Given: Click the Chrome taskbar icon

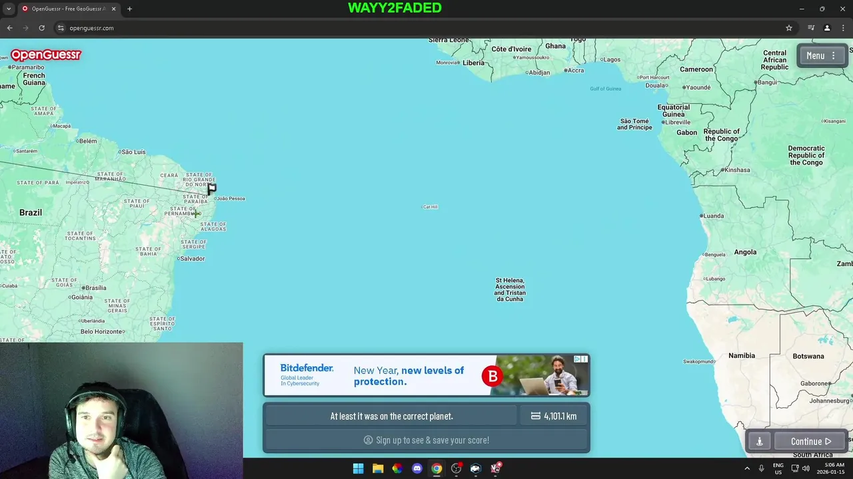Looking at the screenshot, I should click(436, 468).
